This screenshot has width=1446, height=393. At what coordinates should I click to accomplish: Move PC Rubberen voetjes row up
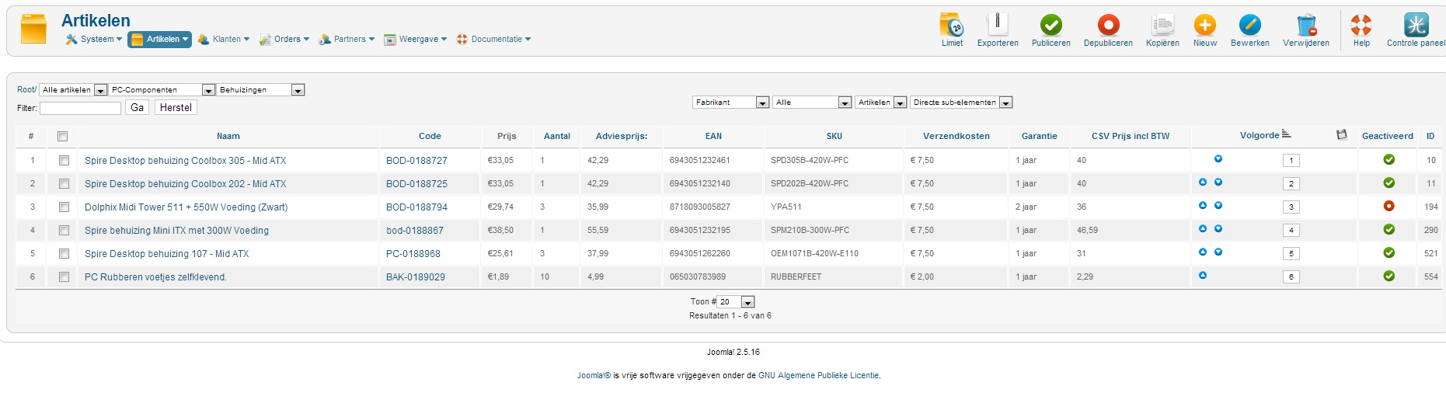point(1203,276)
